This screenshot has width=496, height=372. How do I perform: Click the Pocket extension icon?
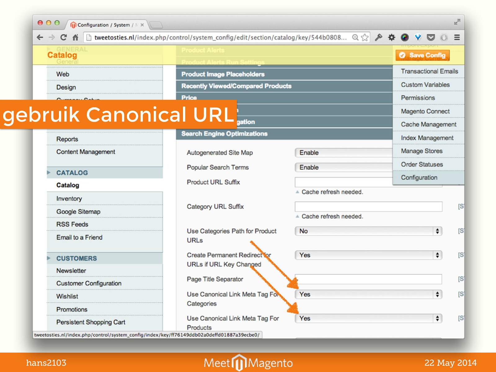431,38
